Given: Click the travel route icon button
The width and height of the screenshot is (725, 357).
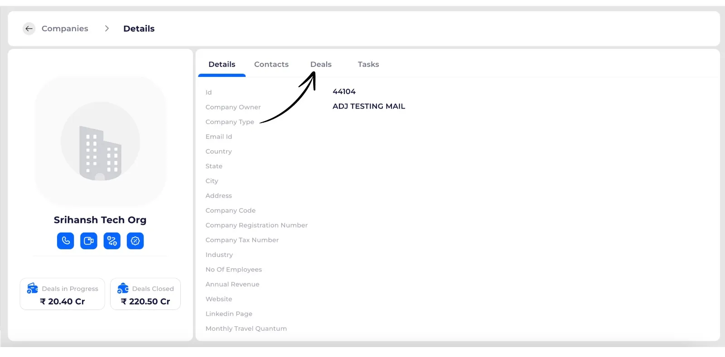Looking at the screenshot, I should 112,241.
